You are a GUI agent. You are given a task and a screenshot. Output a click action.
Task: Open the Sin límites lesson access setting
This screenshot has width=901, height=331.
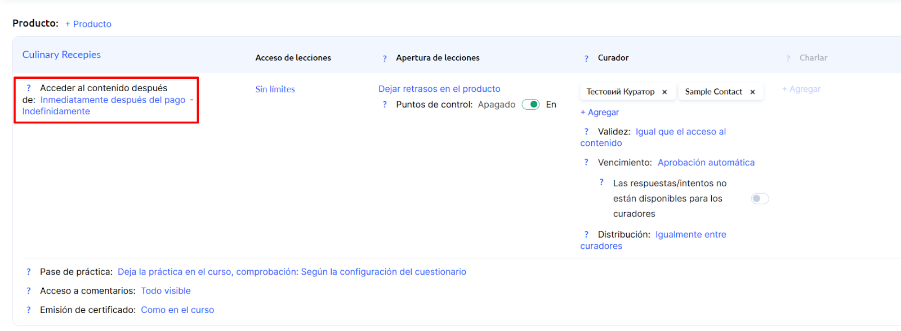click(275, 90)
